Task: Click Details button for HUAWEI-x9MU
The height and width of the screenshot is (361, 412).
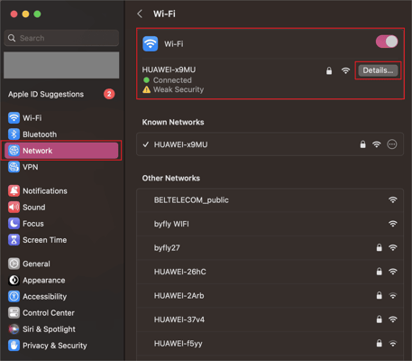Action: click(378, 70)
